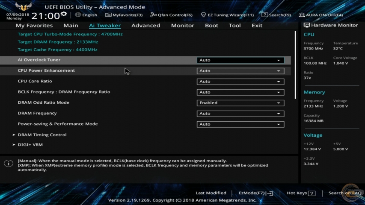This screenshot has height=205, width=365.
Task: Click Target DRAM Frequency 2133MHz text
Action: click(x=58, y=42)
